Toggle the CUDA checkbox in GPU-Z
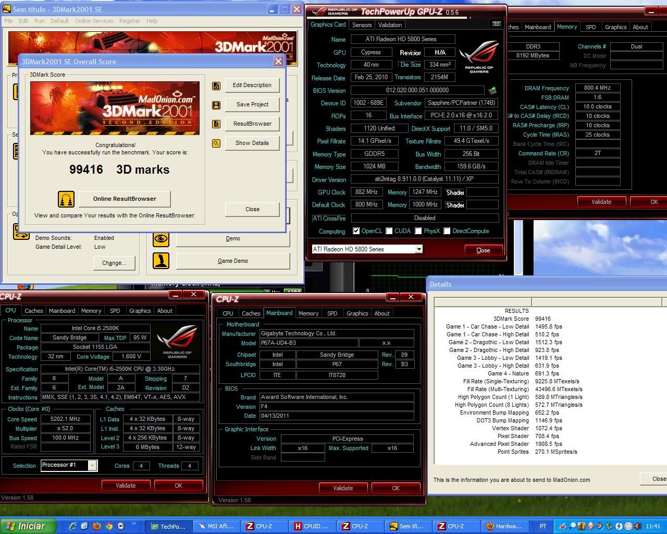Screen dimensions: 667x534 coord(389,231)
